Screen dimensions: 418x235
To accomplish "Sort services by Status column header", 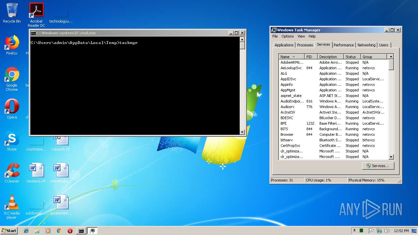I will pos(352,56).
